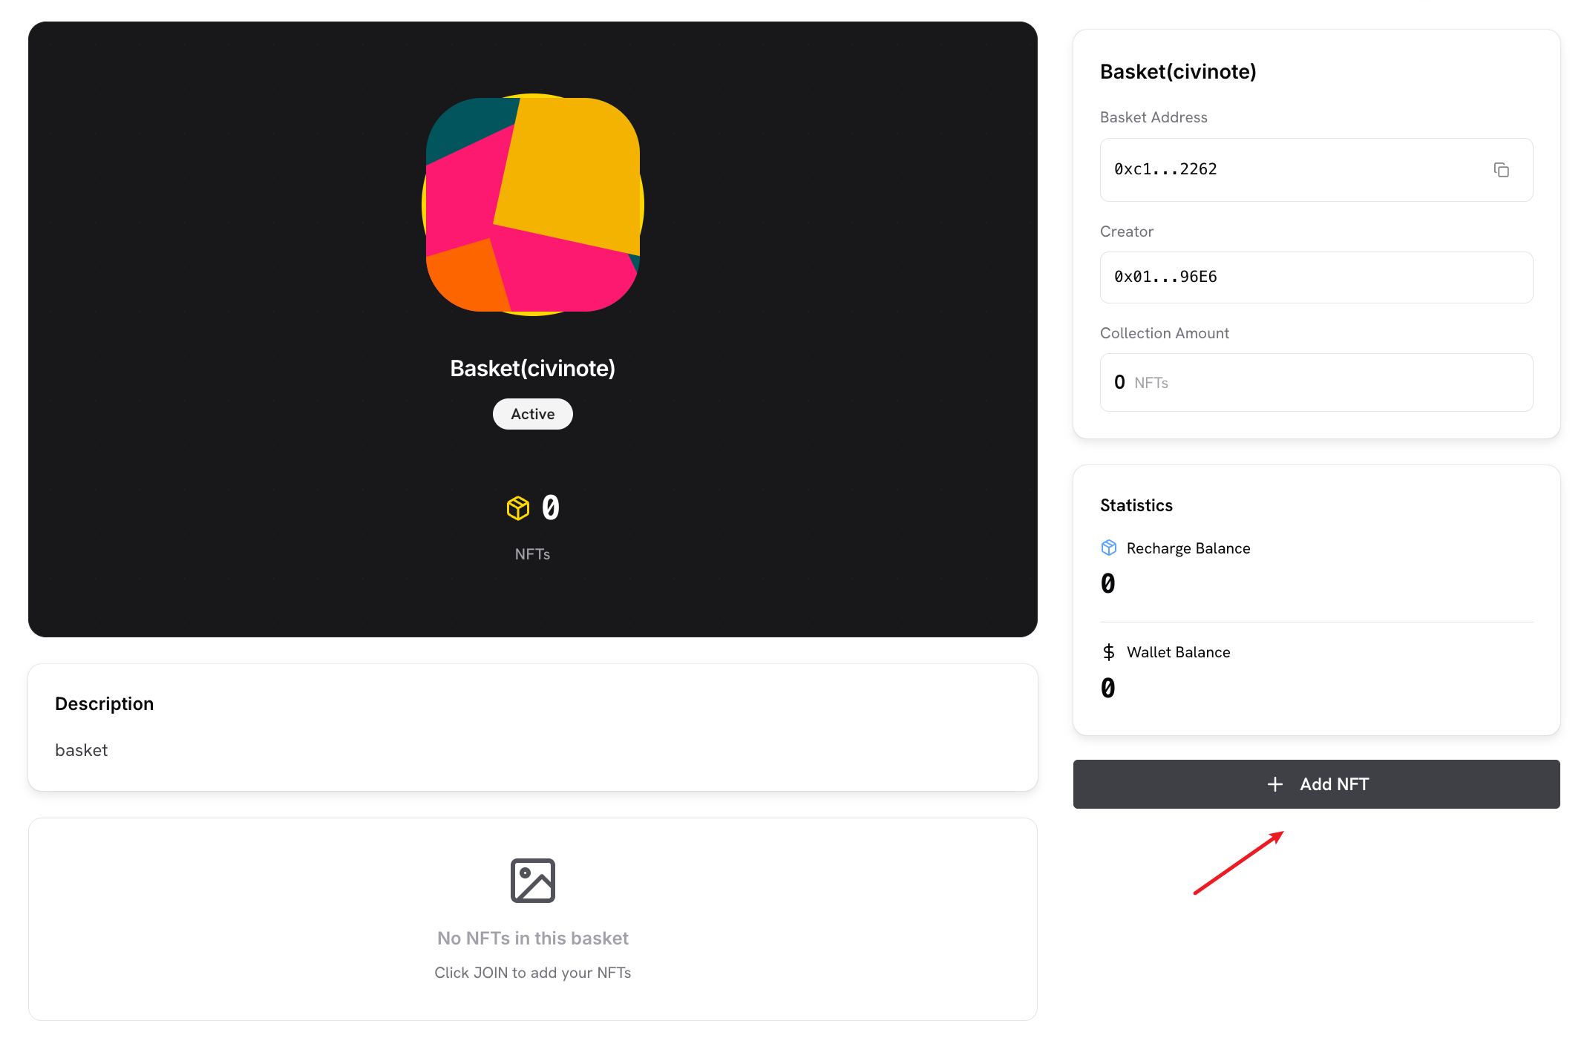Click the Collection Amount field
Screen dimensions: 1587x1058
1315,383
